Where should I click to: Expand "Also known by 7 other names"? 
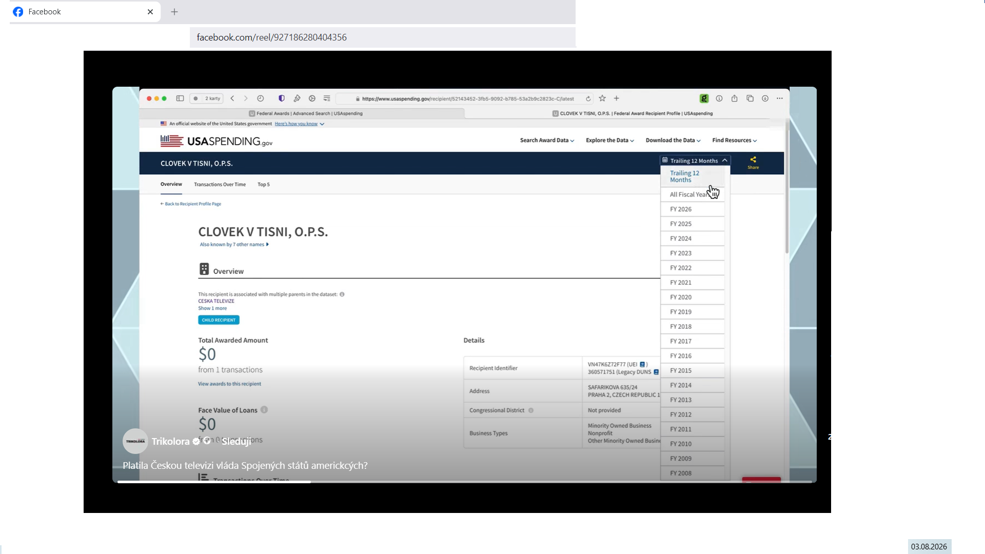234,245
